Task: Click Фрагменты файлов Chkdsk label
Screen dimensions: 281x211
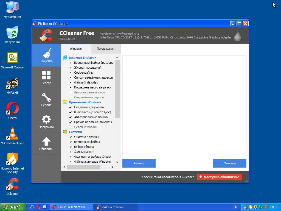Action: coord(93,157)
